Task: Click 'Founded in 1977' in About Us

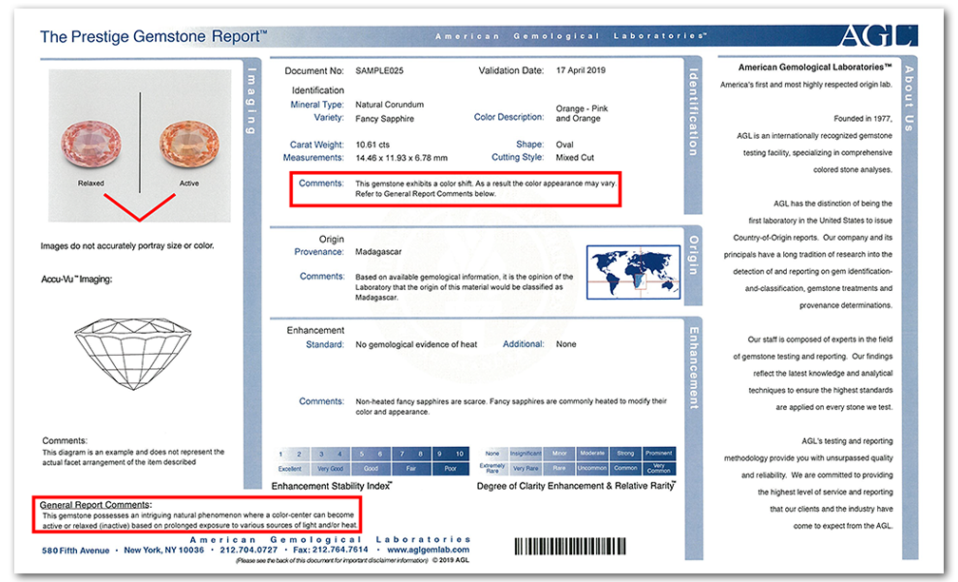Action: pyautogui.click(x=863, y=119)
